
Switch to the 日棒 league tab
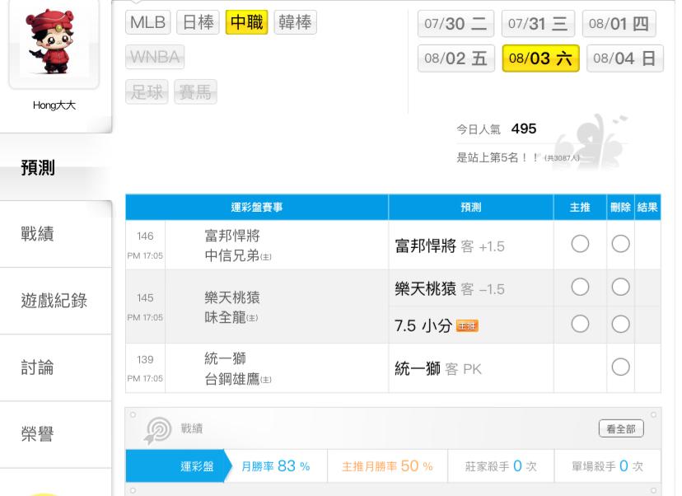(x=199, y=22)
